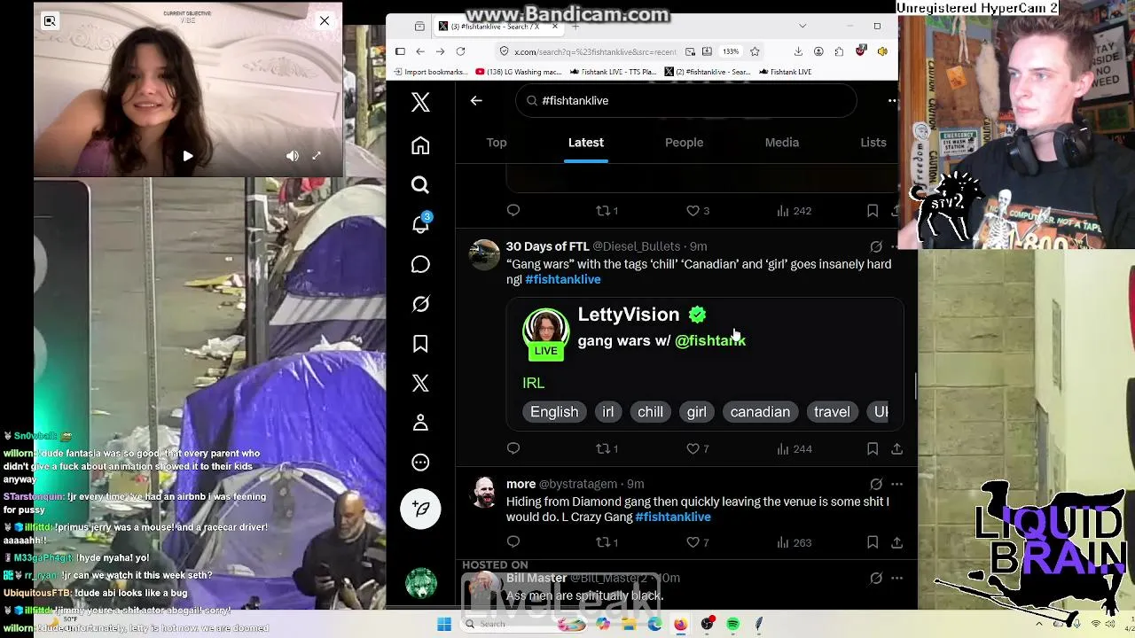Open Messages chat bubble sidebar icon
Viewport: 1135px width, 638px height.
pos(420,264)
